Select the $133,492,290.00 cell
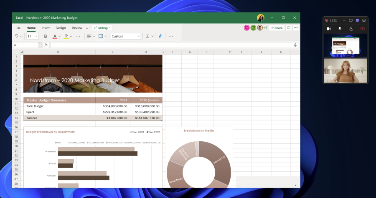 (x=146, y=112)
